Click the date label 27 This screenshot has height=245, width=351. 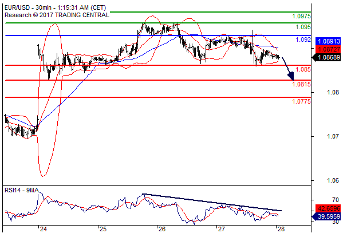click(x=222, y=229)
